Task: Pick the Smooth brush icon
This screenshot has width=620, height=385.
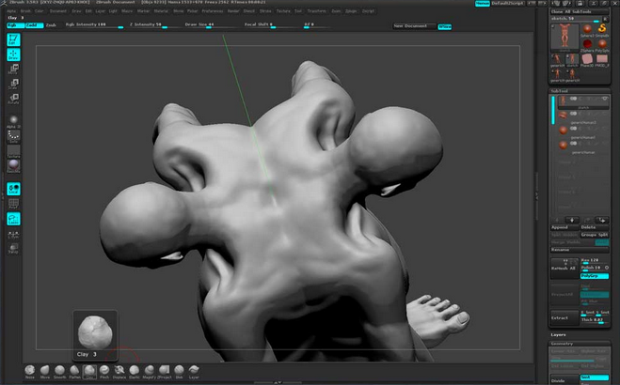Action: tap(59, 371)
